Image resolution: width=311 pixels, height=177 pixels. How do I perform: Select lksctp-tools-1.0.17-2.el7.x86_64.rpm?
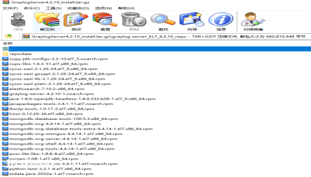[52, 109]
